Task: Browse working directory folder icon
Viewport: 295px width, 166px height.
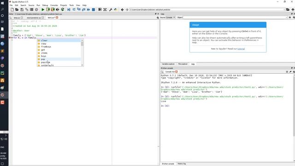Action: [288, 10]
